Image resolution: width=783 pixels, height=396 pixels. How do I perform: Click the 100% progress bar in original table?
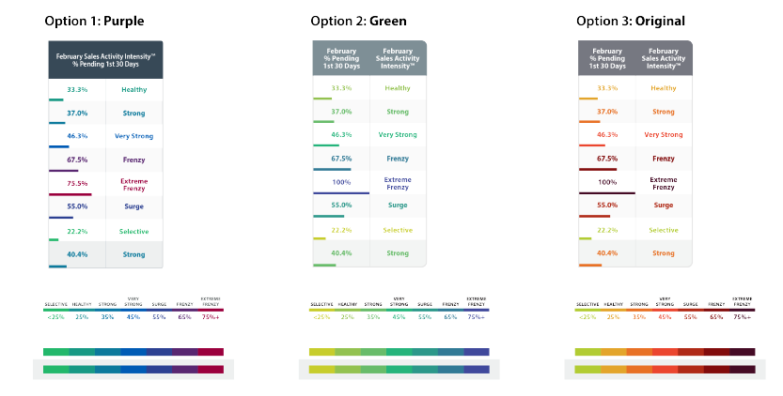coord(606,193)
